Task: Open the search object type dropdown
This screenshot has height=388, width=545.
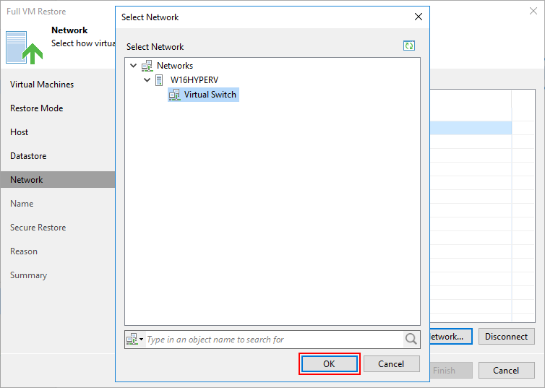Action: click(x=135, y=339)
